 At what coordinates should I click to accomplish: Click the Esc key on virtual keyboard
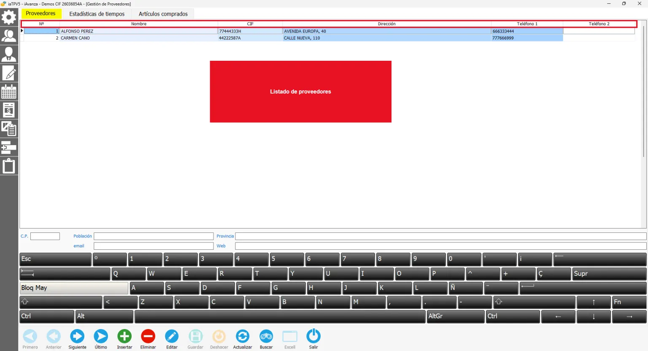pos(55,259)
